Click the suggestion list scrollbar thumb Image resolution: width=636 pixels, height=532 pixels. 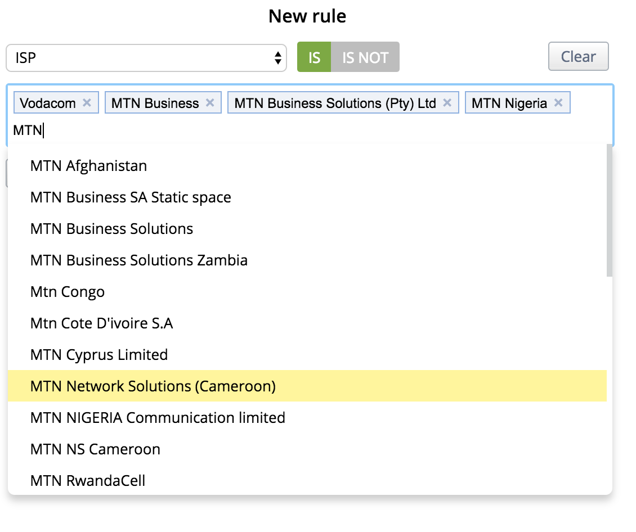(609, 211)
